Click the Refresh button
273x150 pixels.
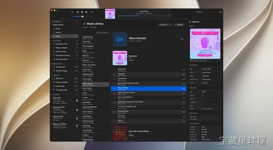pos(179,25)
